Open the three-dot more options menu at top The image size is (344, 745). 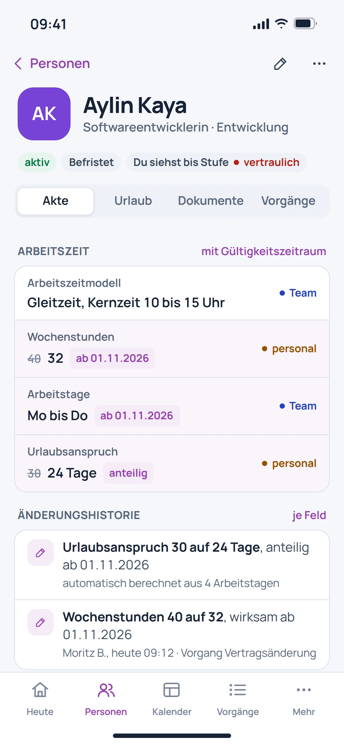coord(319,64)
